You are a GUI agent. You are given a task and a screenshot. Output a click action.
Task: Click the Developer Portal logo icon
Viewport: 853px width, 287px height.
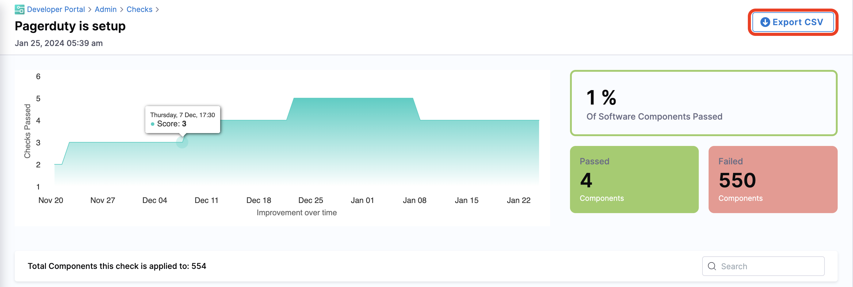point(20,10)
